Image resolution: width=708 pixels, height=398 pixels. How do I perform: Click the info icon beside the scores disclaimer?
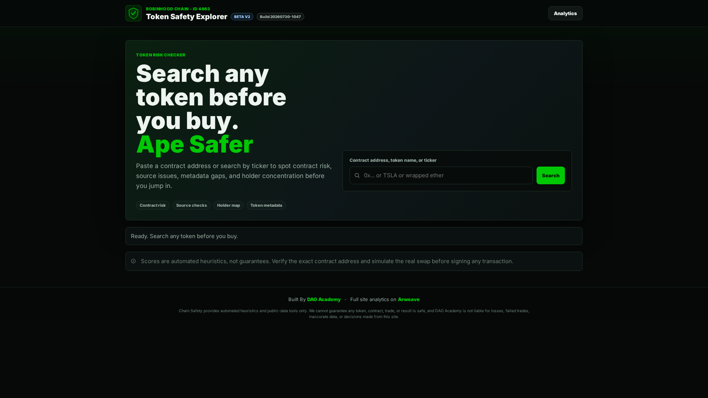[x=133, y=261]
